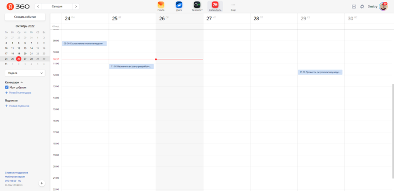This screenshot has height=191, width=394.
Task: Select October 3 in mini calendar
Action: 6,43
